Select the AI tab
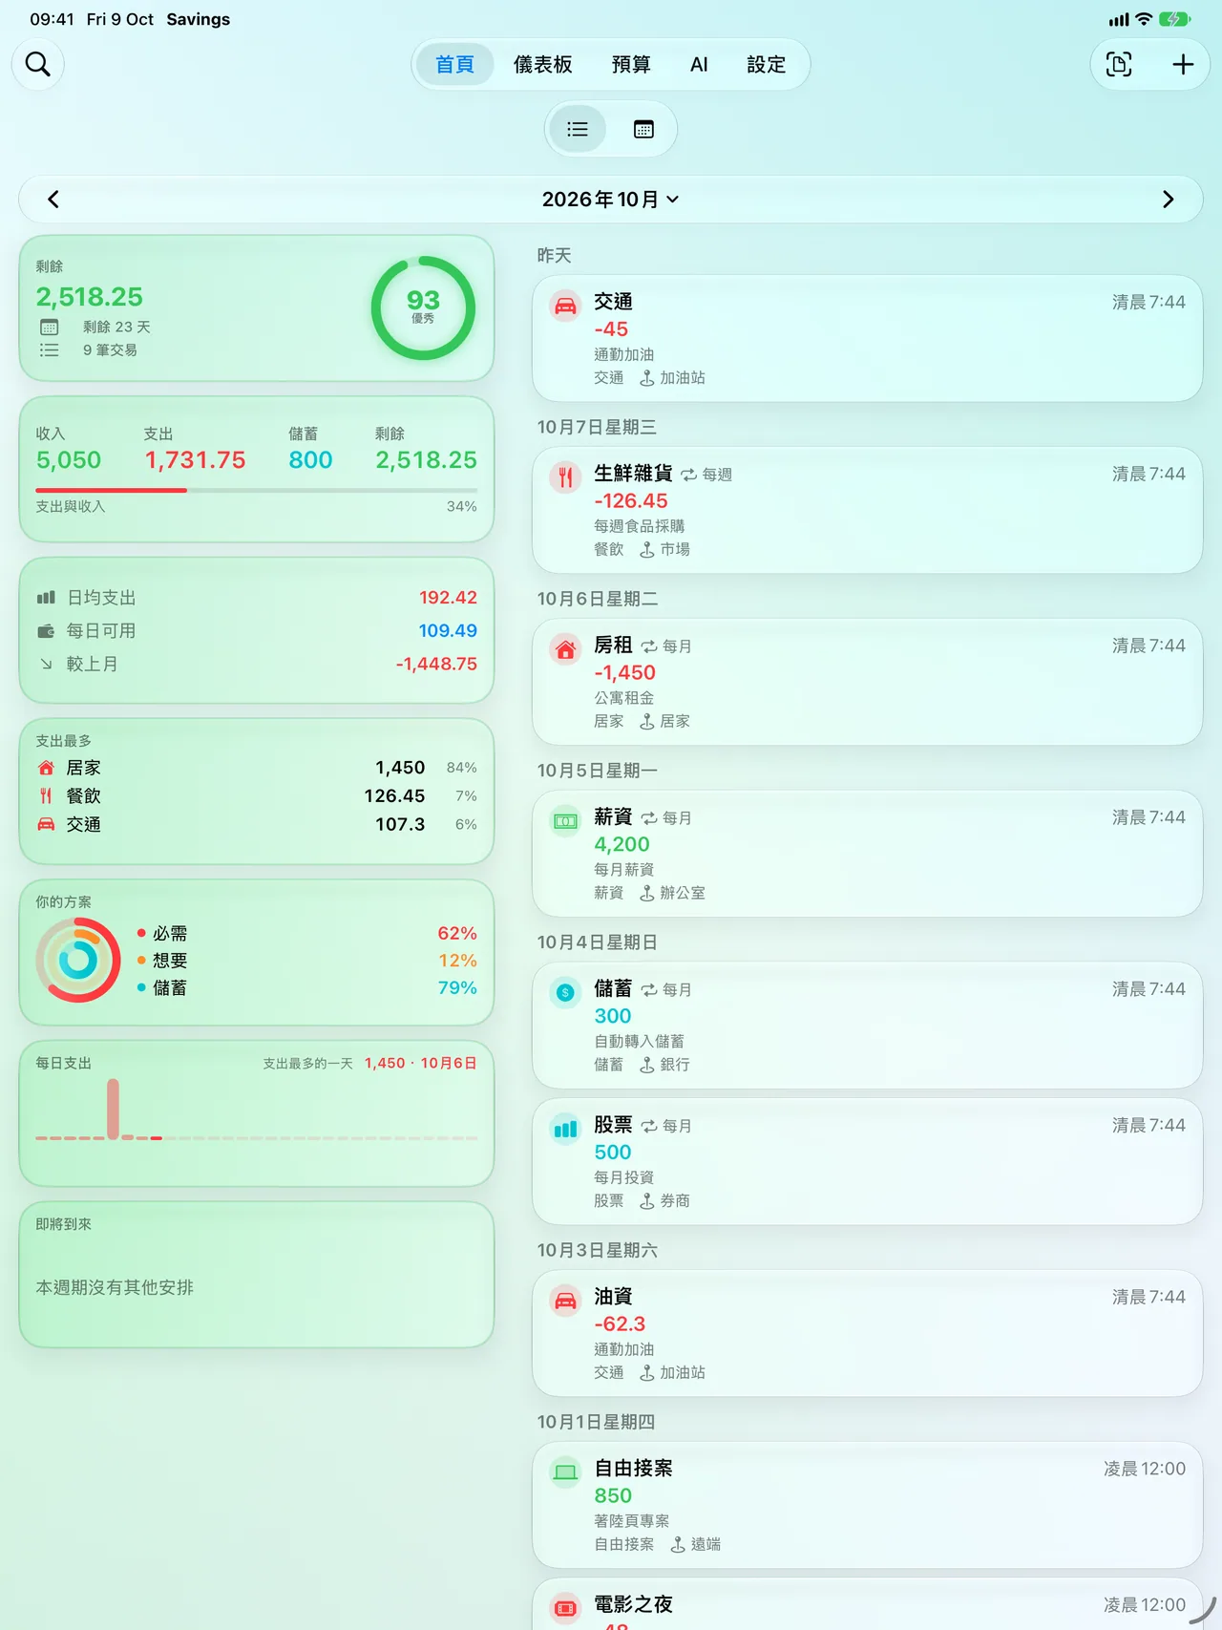The height and width of the screenshot is (1630, 1222). [x=699, y=64]
